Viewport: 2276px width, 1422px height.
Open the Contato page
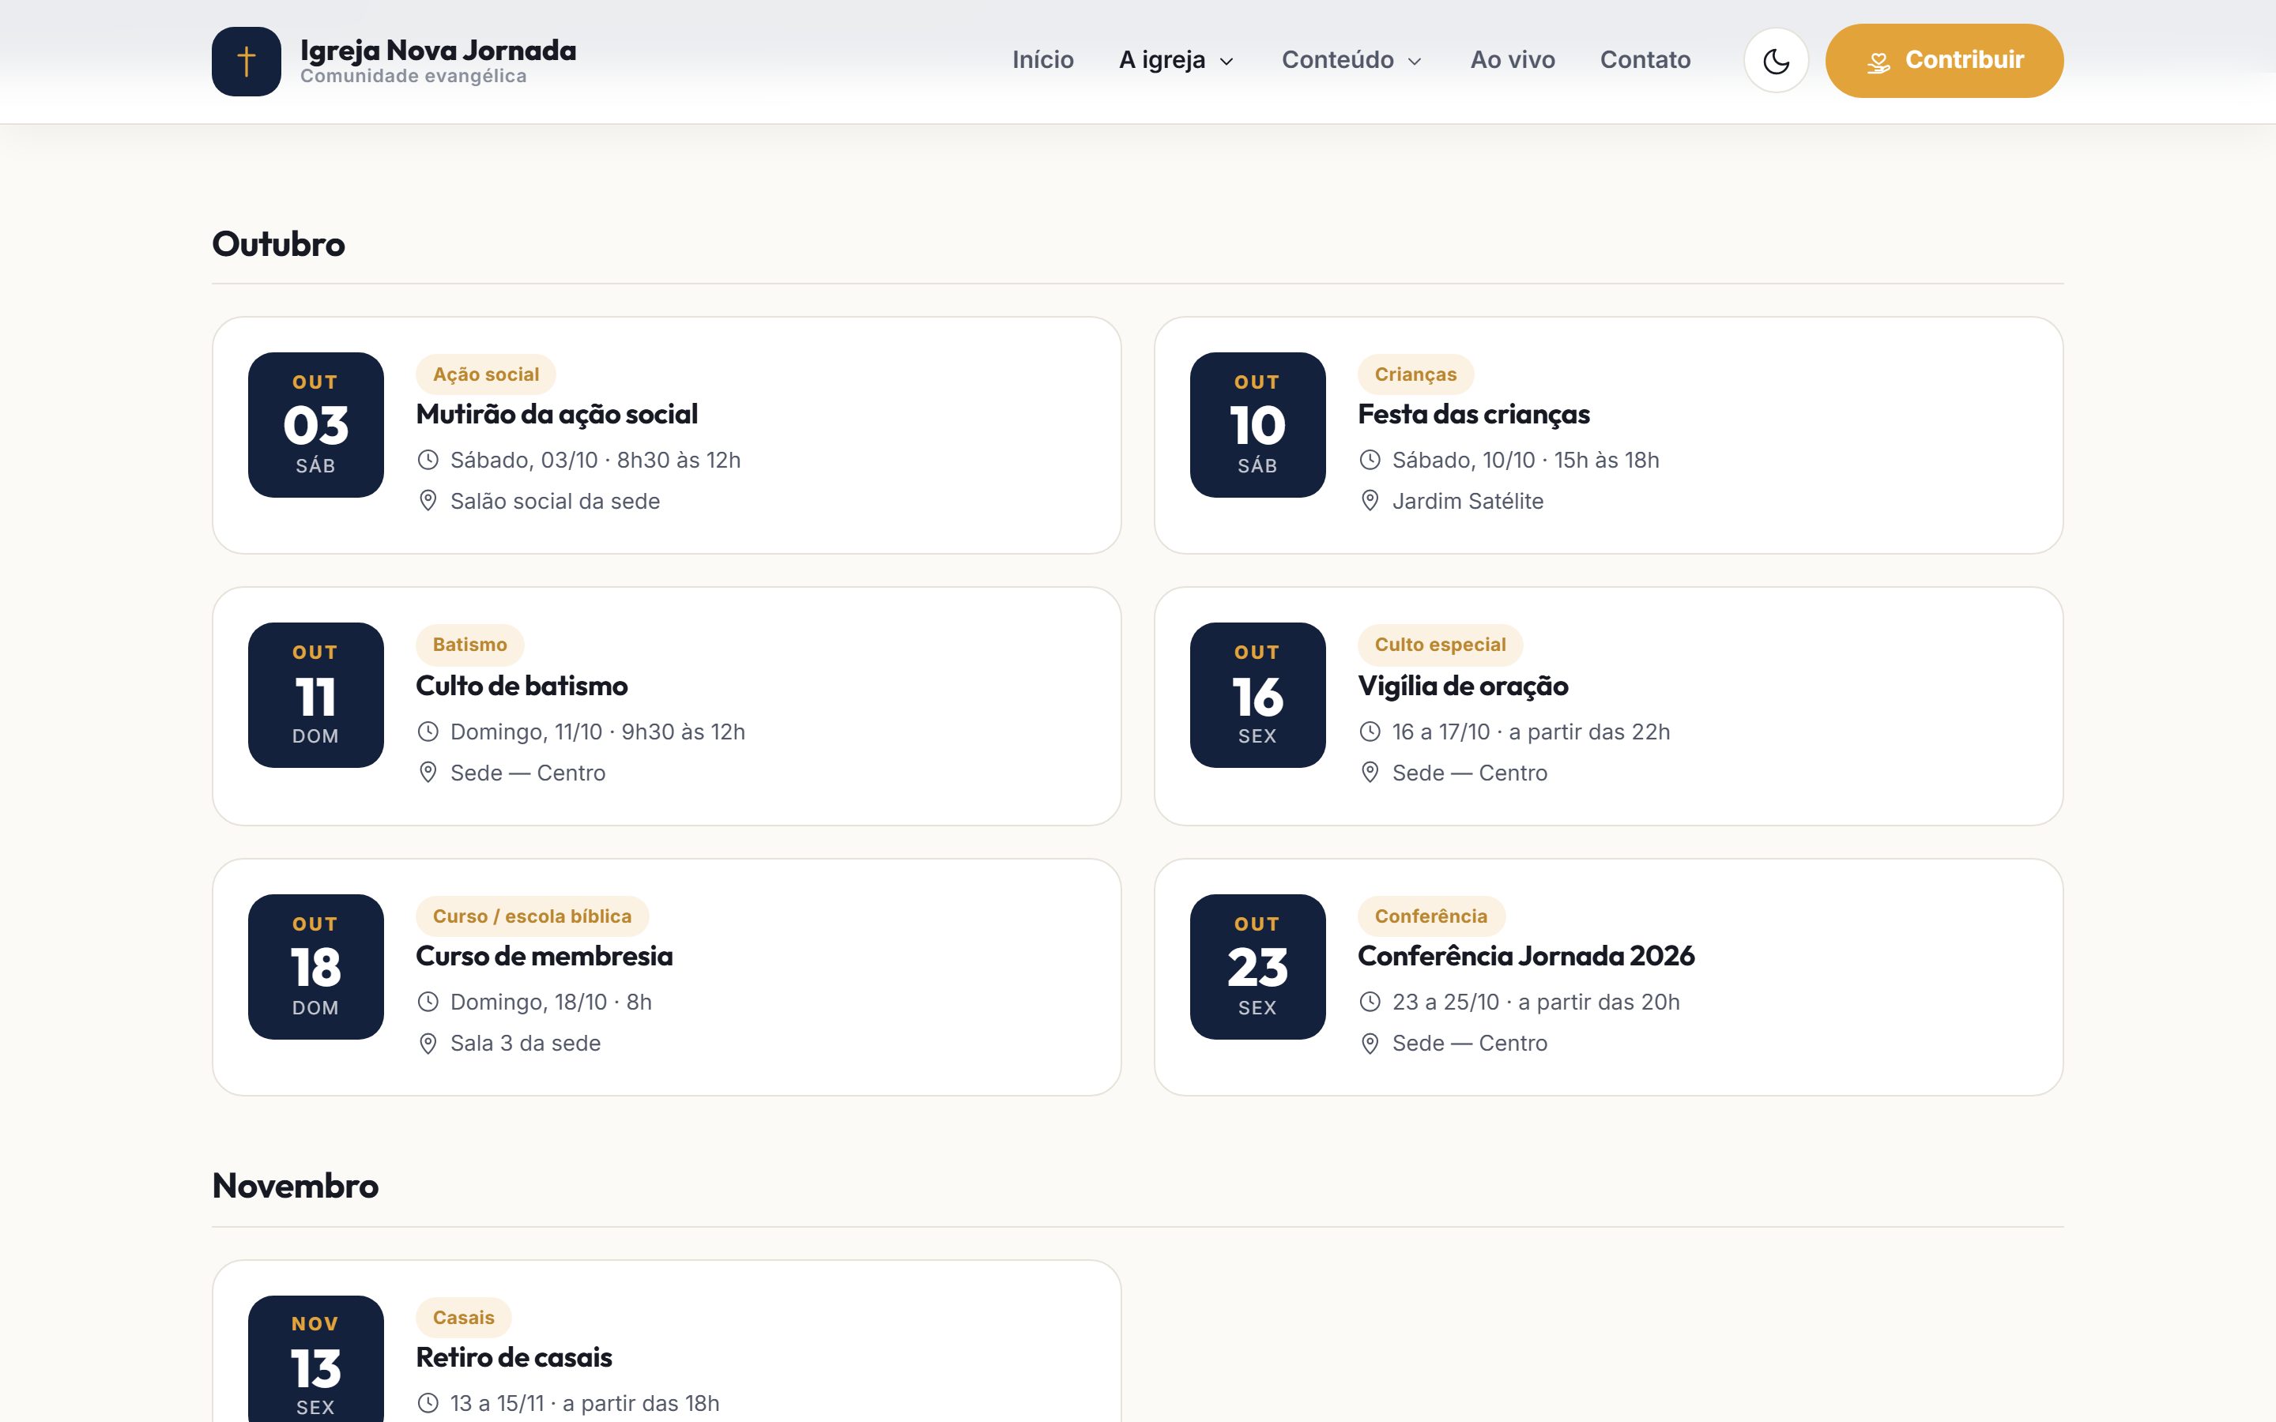[x=1645, y=60]
